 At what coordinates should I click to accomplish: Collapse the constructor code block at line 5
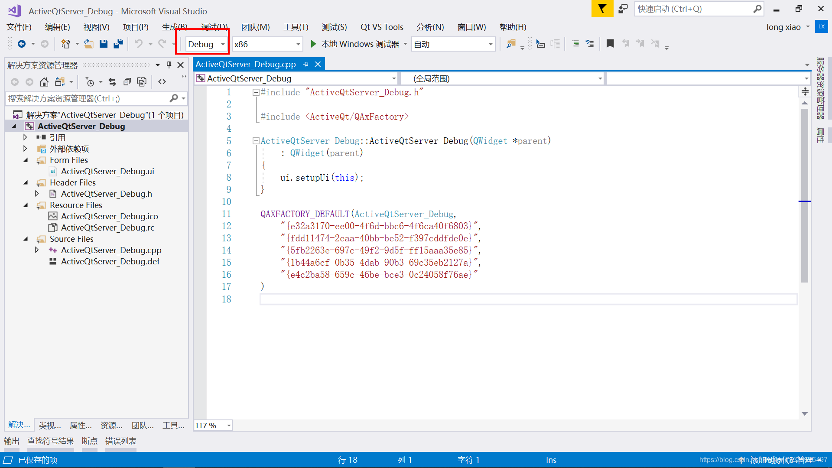256,141
